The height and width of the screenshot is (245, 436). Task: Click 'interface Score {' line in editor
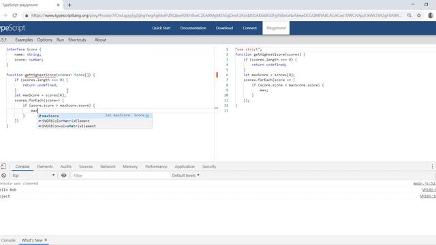24,49
